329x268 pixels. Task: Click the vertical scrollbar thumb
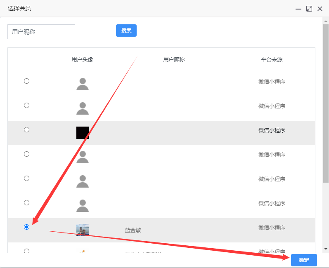pyautogui.click(x=326, y=103)
